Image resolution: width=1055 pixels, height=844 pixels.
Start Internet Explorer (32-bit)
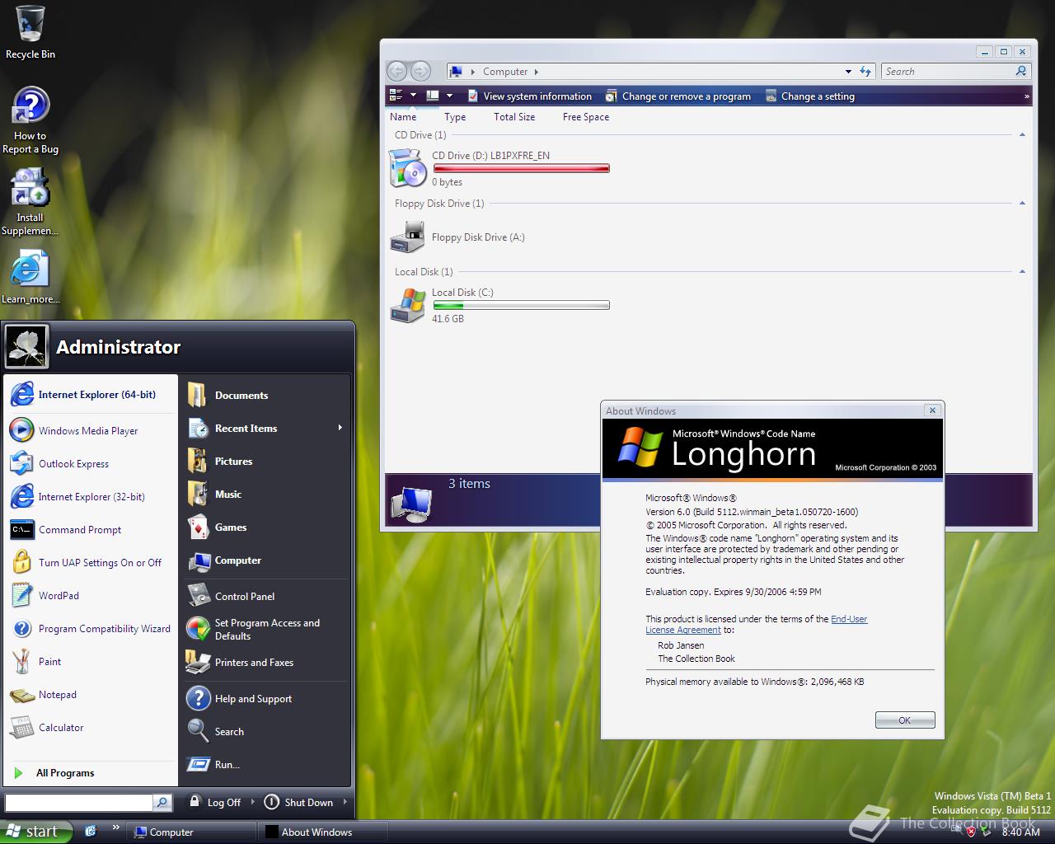(90, 496)
